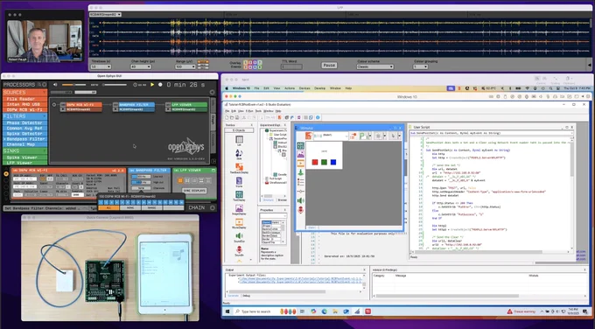Toggle the stream arrow under LFP VIEWER node
Image resolution: width=595 pixels, height=329 pixels.
click(168, 109)
